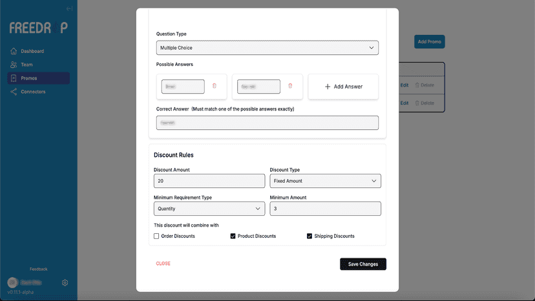This screenshot has width=535, height=301.
Task: Open the Minimum Requirement Type dropdown
Action: click(209, 209)
